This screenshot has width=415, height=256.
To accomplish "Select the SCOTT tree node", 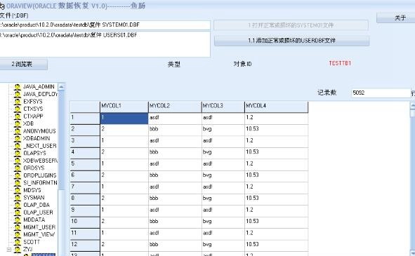I will pos(32,242).
